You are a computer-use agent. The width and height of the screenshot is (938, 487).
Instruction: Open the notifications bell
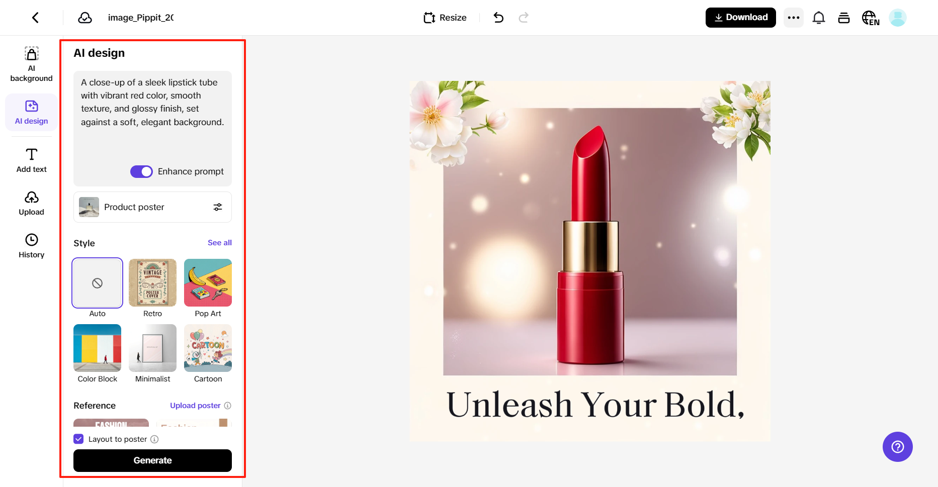tap(819, 17)
